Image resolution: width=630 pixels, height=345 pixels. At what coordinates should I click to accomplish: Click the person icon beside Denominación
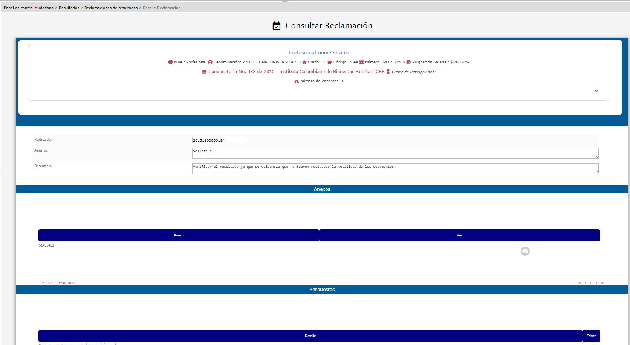pos(210,62)
